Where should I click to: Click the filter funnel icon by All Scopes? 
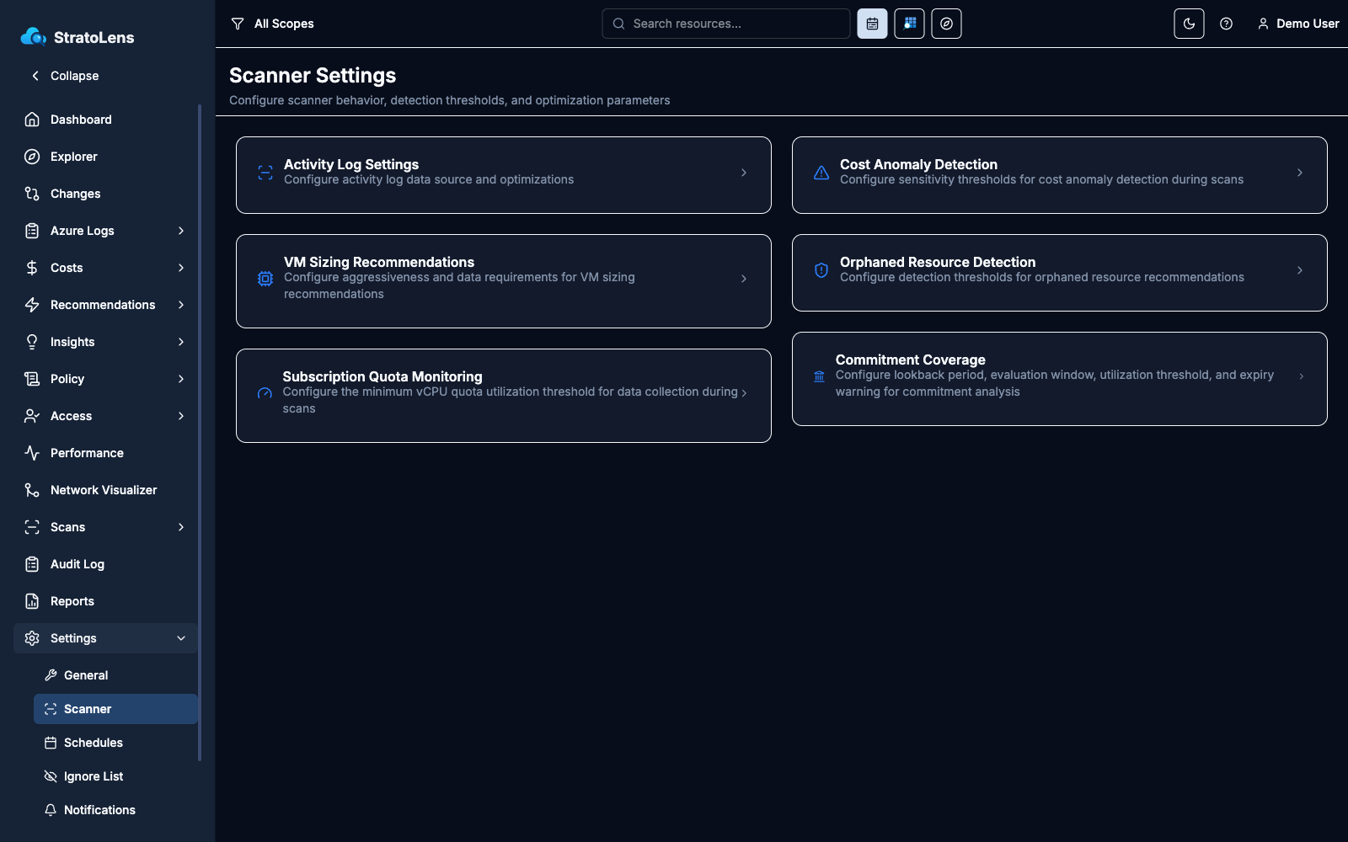tap(238, 24)
